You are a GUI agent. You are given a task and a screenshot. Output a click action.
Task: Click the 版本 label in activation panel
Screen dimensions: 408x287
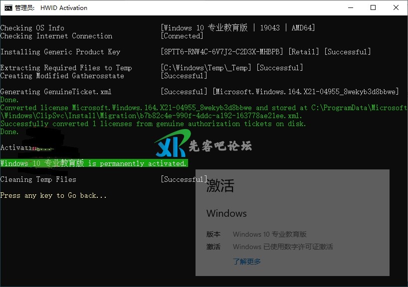point(213,234)
